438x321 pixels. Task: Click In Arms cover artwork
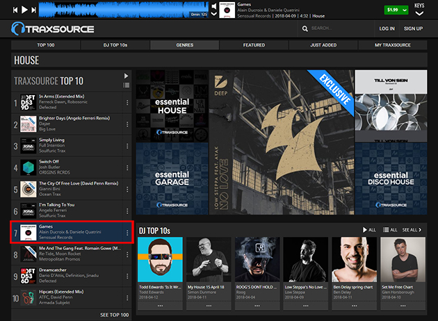29,102
